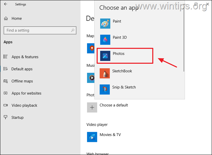Click the Video playback camera icon
212x155 pixels.
[x=6, y=105]
